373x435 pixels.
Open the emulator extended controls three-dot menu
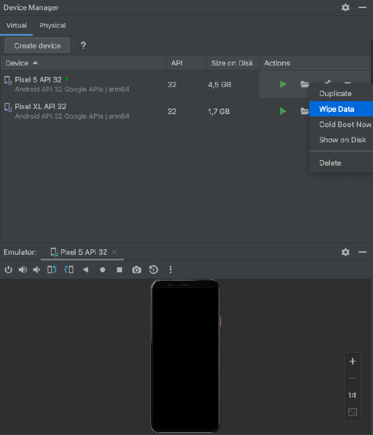[170, 270]
